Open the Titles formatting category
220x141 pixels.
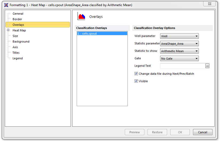pos(16,53)
